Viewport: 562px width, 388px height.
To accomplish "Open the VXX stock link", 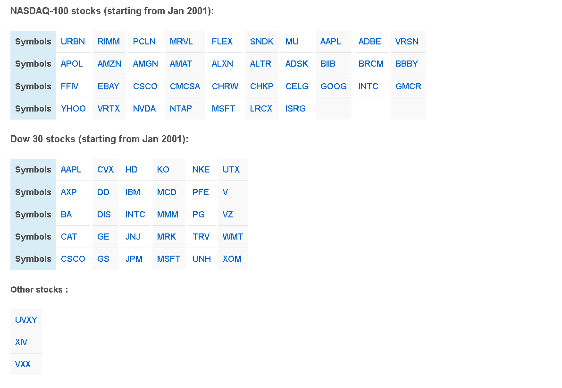I will coord(23,364).
